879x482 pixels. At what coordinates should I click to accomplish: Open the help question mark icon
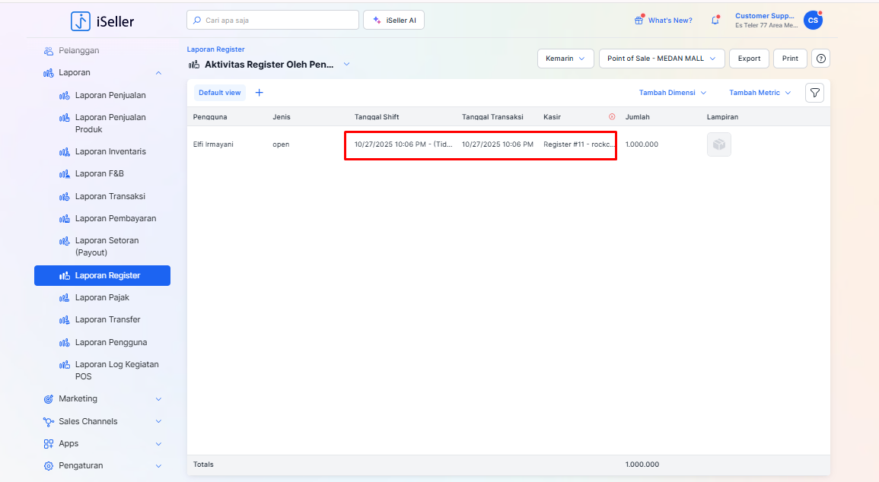(x=820, y=59)
